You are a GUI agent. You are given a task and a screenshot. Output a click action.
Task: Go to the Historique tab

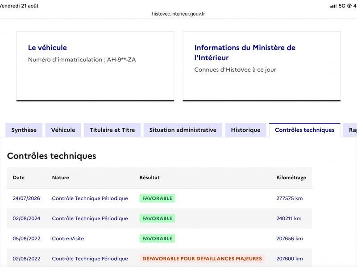[x=246, y=130]
